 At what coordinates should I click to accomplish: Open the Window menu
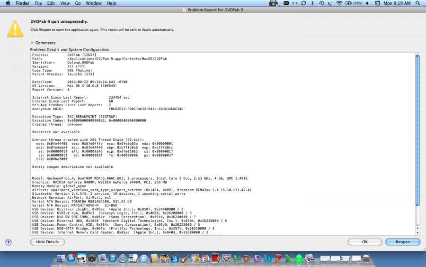94,3
